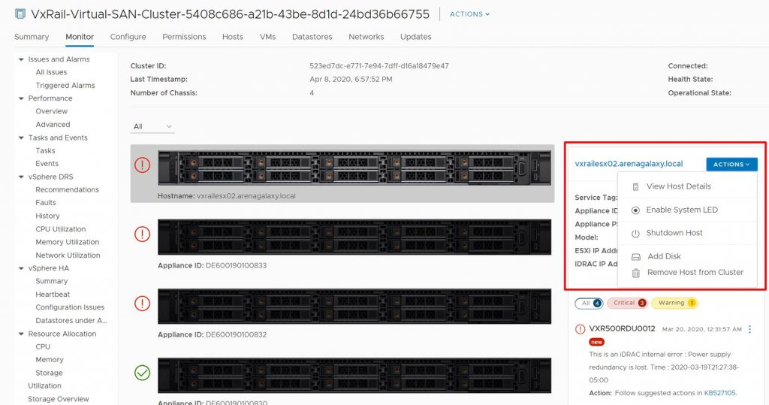Select the vxrailesx02 chassis image
This screenshot has height=405, width=769.
point(354,168)
